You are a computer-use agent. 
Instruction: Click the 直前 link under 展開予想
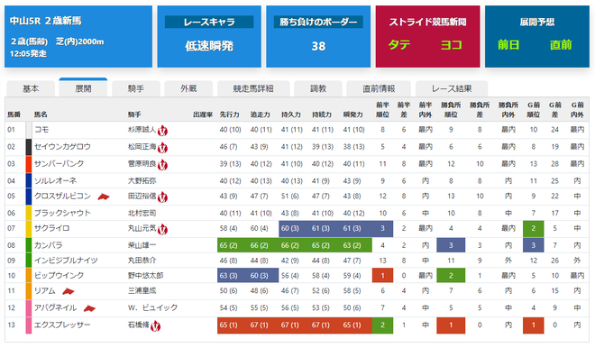tap(561, 45)
